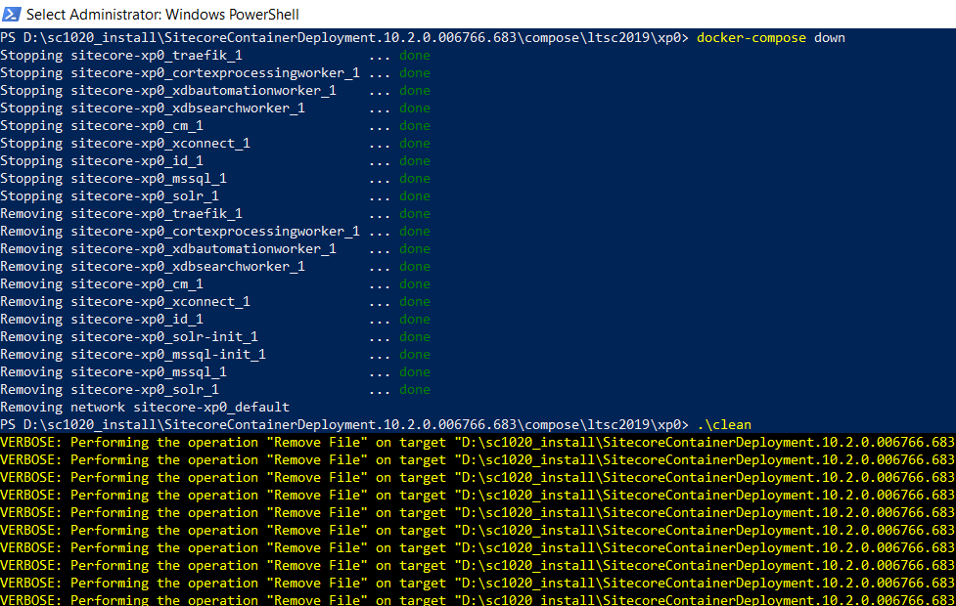Click the Administrator: Windows PowerShell window title
The height and width of the screenshot is (606, 956).
pyautogui.click(x=162, y=15)
